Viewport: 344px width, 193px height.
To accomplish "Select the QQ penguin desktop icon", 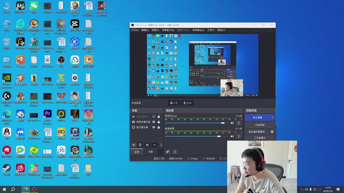I will click(x=7, y=134).
